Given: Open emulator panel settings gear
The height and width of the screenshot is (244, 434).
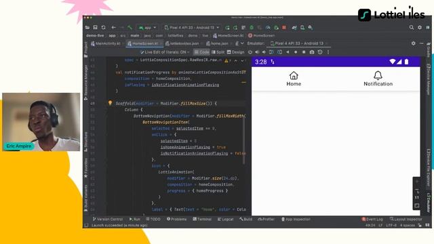Looking at the screenshot, I should coord(413,43).
